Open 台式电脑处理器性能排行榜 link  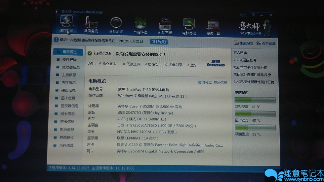pyautogui.click(x=254, y=82)
